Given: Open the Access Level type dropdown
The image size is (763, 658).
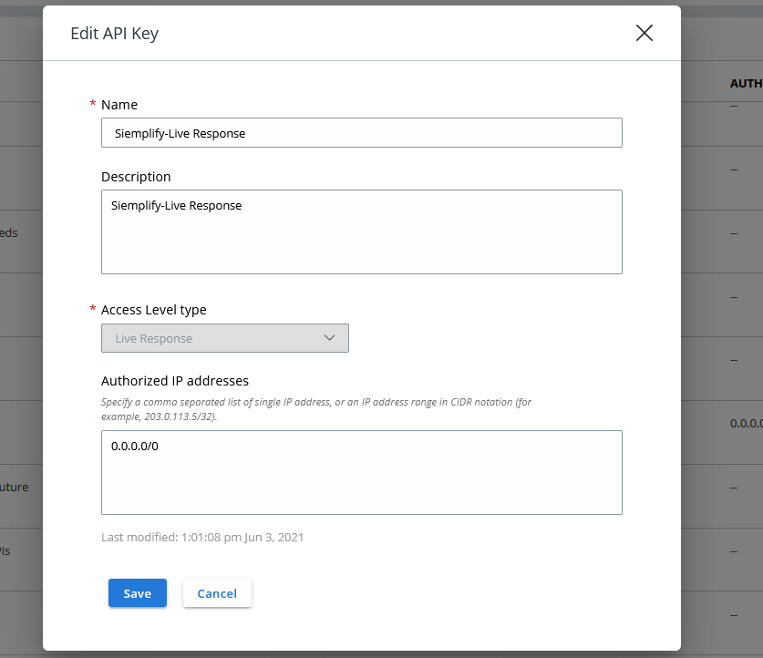Looking at the screenshot, I should pyautogui.click(x=224, y=337).
